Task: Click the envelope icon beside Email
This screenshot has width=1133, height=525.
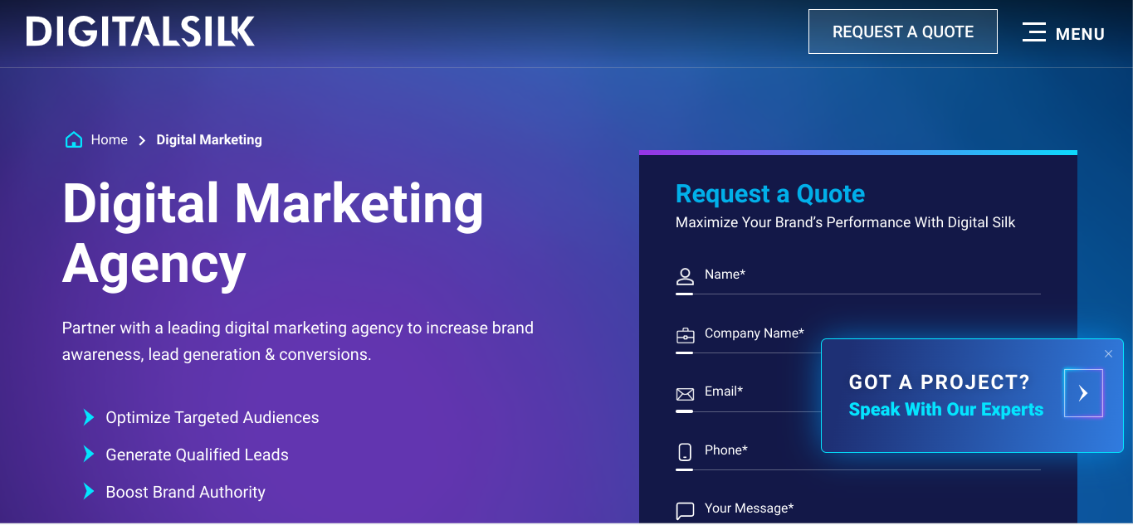Action: tap(685, 394)
